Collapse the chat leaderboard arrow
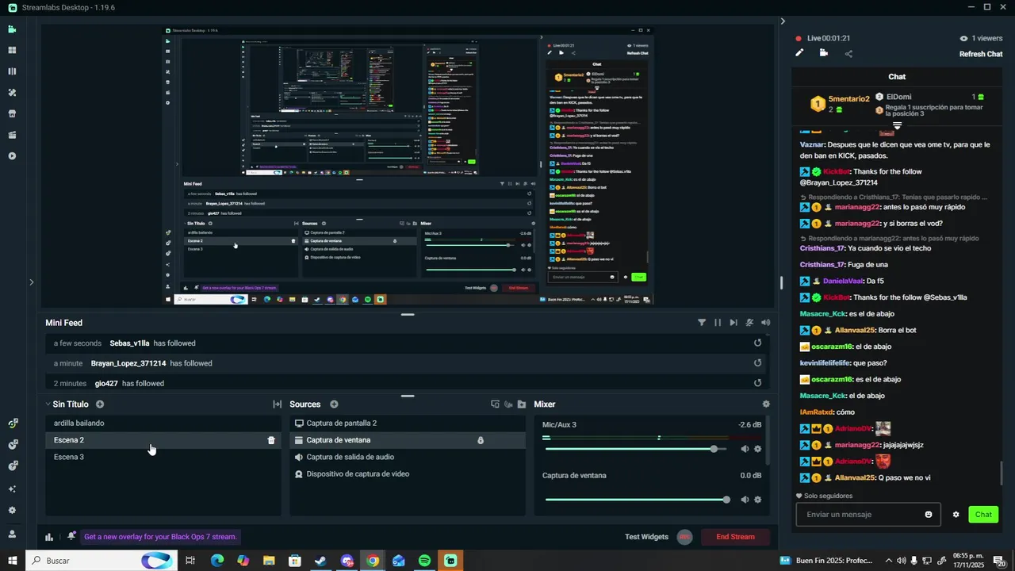 [x=897, y=125]
